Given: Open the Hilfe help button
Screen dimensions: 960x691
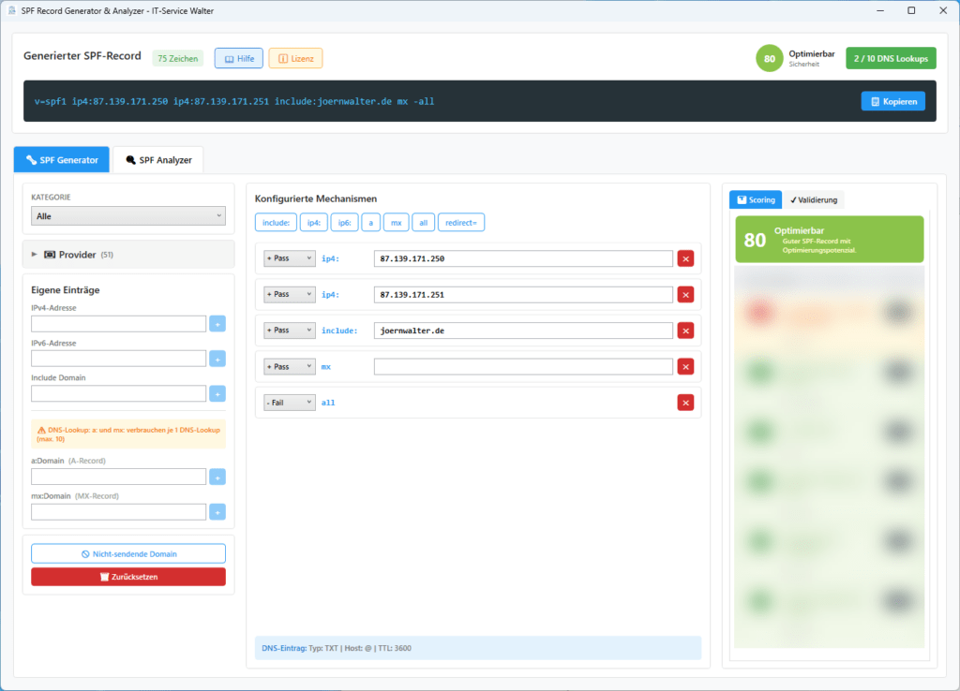Looking at the screenshot, I should [238, 59].
